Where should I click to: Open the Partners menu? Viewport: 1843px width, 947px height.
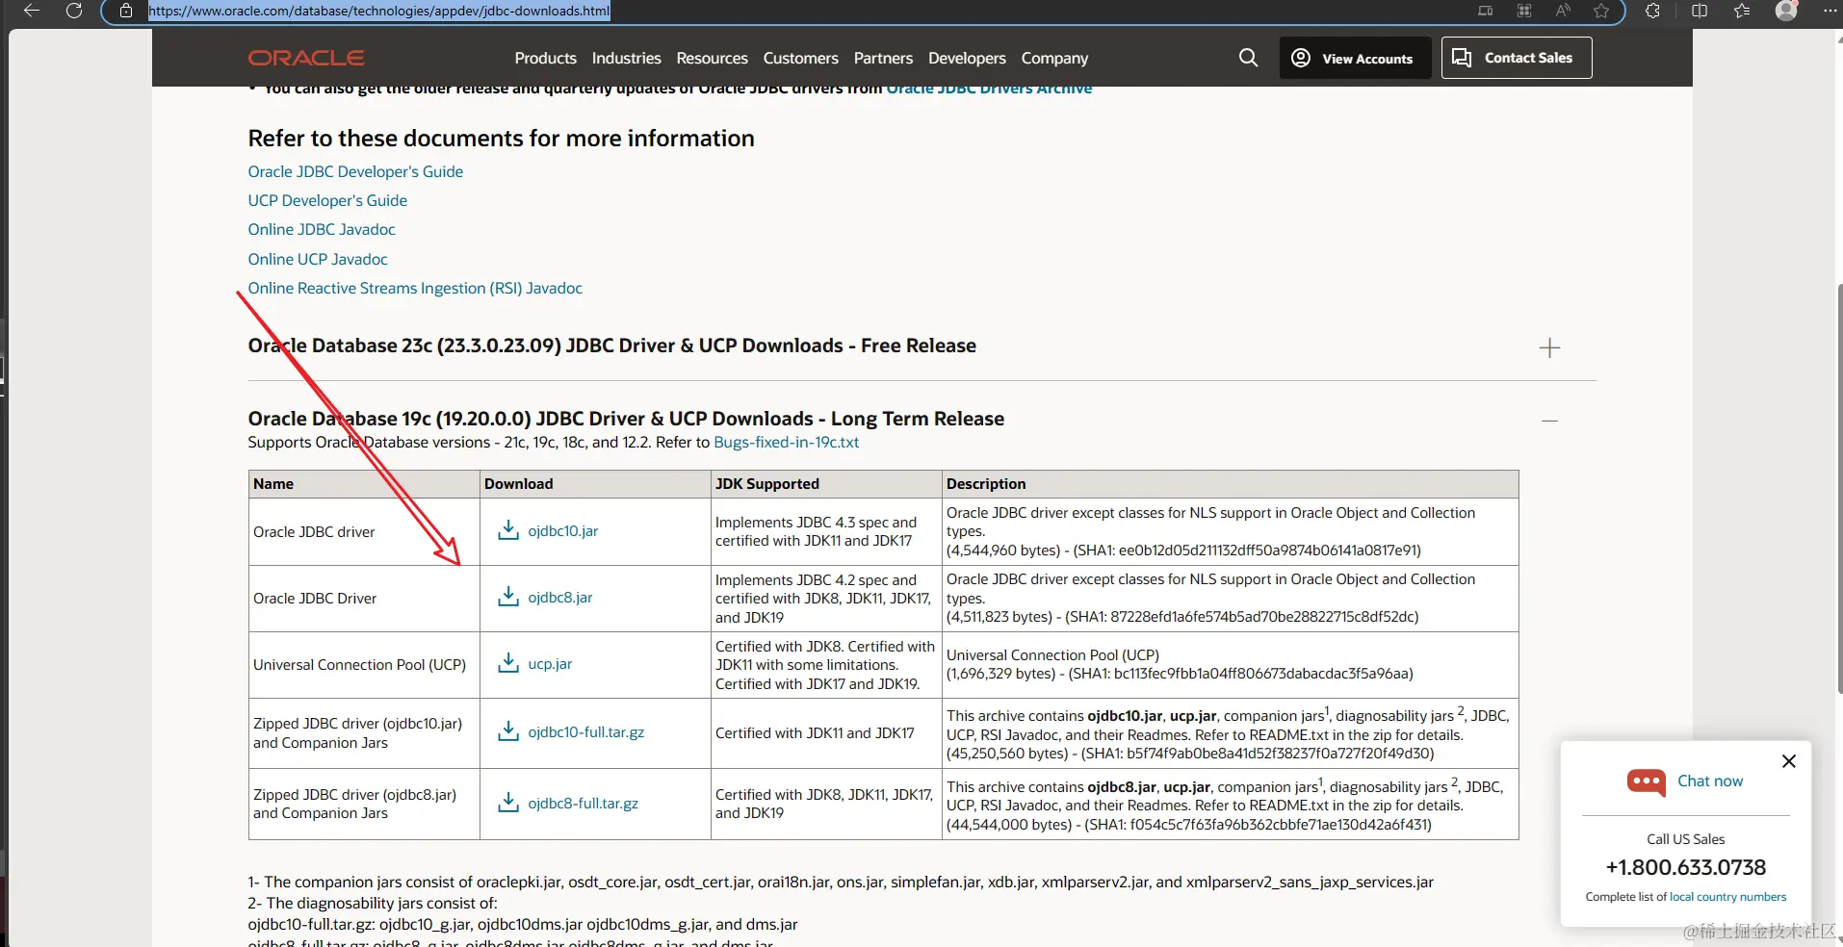883,58
